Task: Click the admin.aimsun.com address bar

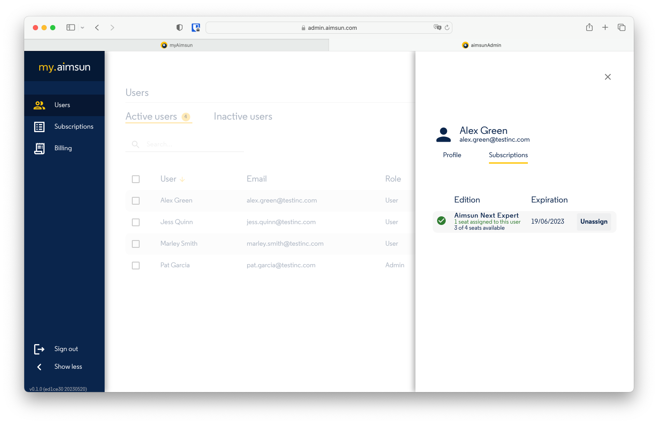Action: coord(329,28)
